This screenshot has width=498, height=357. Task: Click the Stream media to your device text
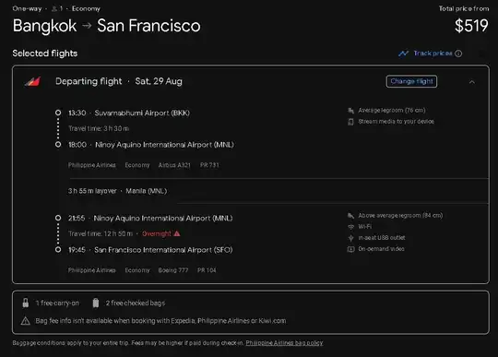click(x=396, y=122)
